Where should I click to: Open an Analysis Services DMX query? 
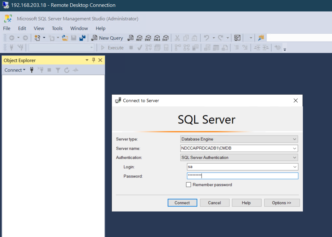[x=148, y=38]
